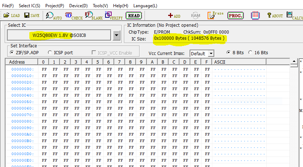Click address row 00000030:
Image resolution: width=303 pixels, height=167 pixels.
coord(22,89)
